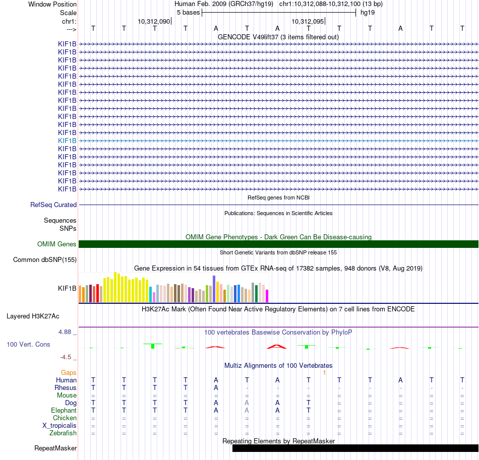479x460 pixels.
Task: Click the 4.88 PhyloP upper limit
Action: tap(65, 332)
